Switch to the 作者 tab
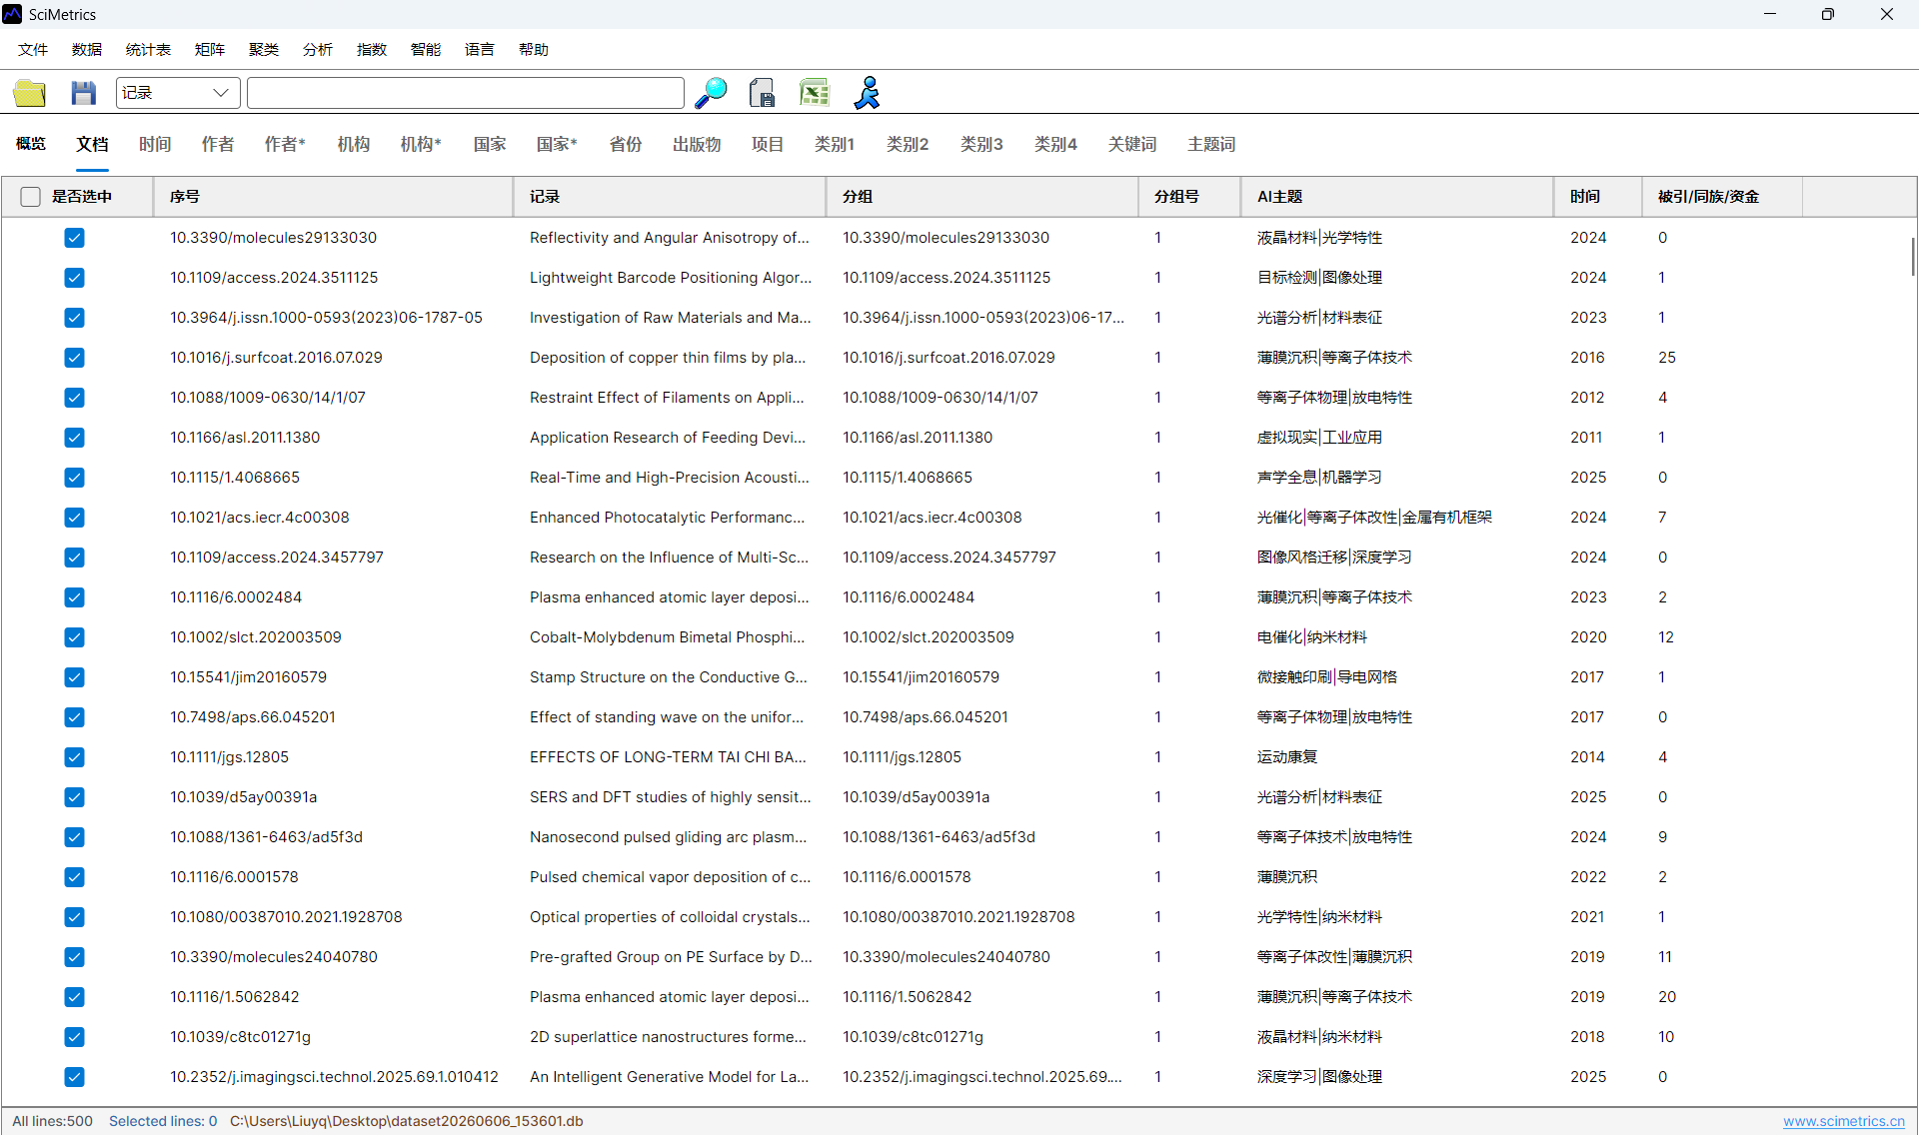The image size is (1919, 1135). [x=218, y=144]
